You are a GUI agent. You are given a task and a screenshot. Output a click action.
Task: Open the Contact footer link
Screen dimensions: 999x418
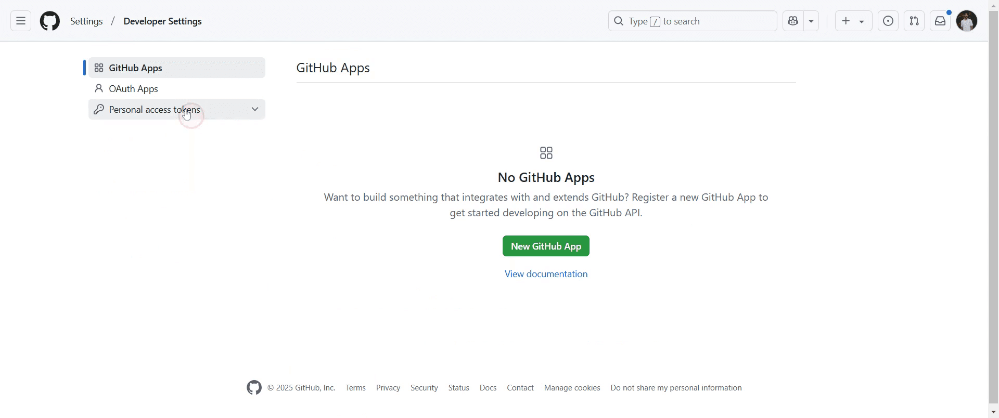pyautogui.click(x=520, y=388)
